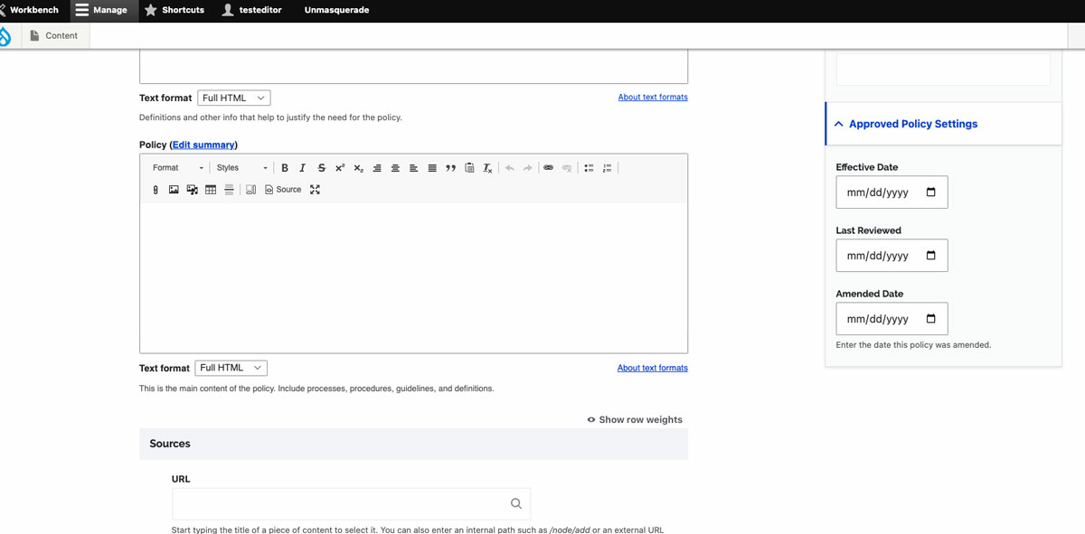Image resolution: width=1085 pixels, height=534 pixels.
Task: Click the Last Reviewed date field
Action: click(x=892, y=256)
